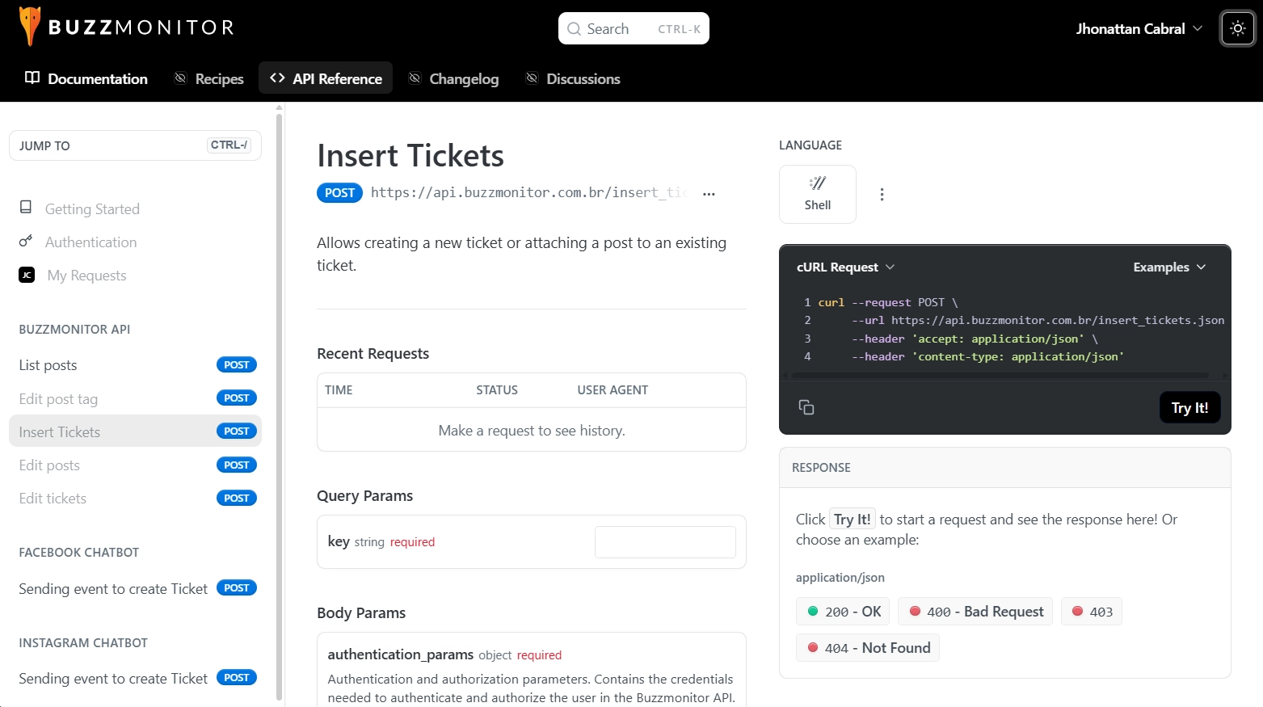Click the BUZZMONITOR API section heading

pyautogui.click(x=74, y=330)
